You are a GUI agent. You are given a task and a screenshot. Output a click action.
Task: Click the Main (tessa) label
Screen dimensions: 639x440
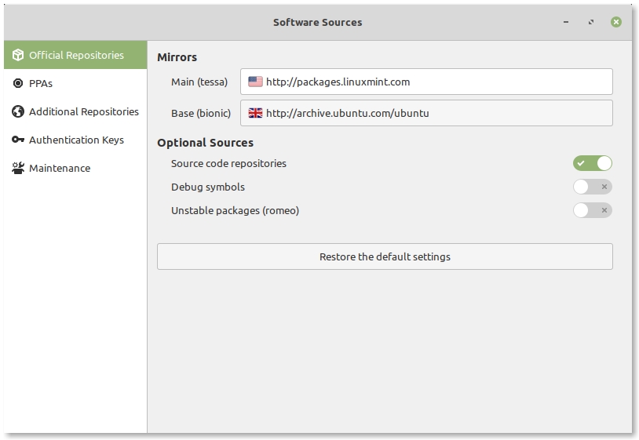(199, 82)
